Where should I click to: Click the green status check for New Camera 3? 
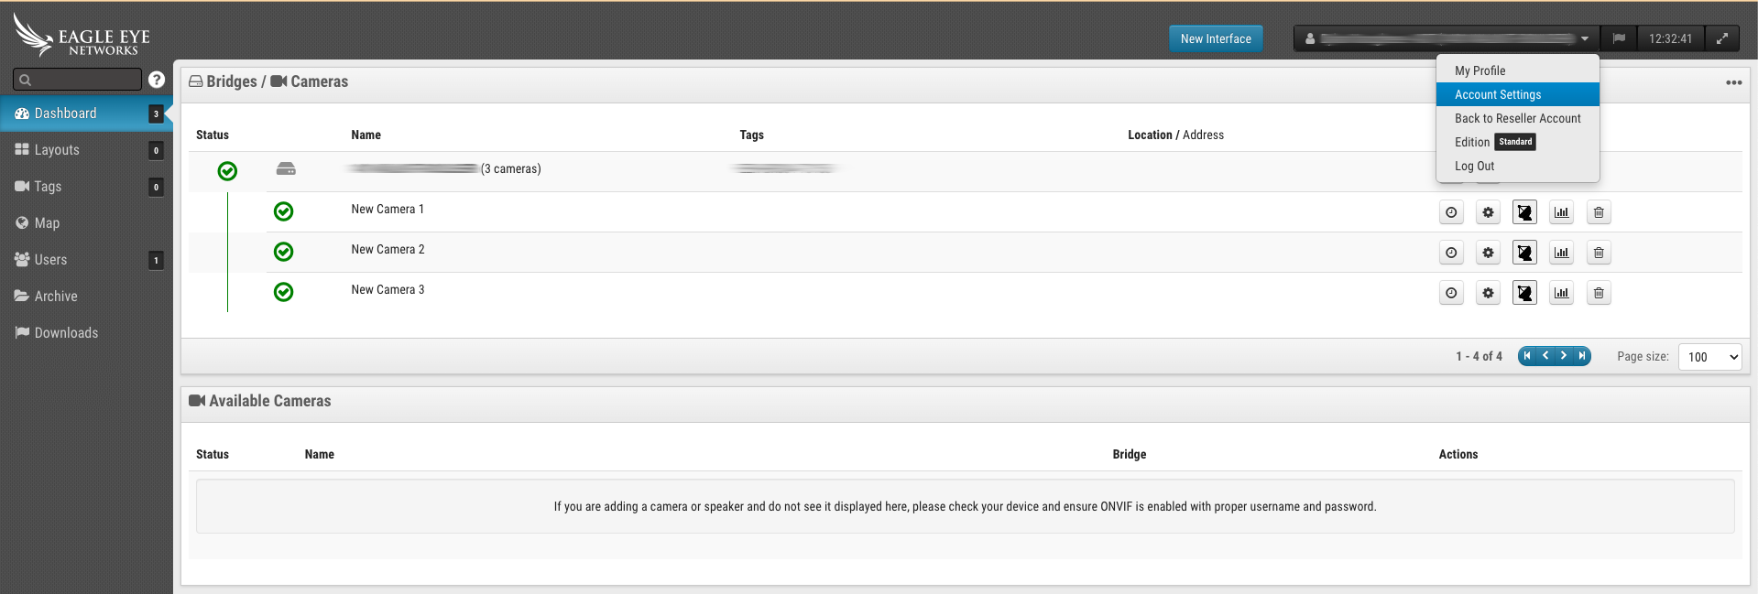click(284, 292)
